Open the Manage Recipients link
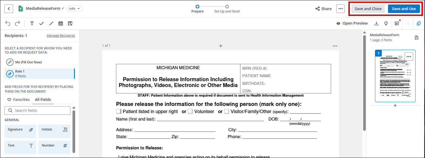This screenshot has height=158, width=425. coord(61,36)
